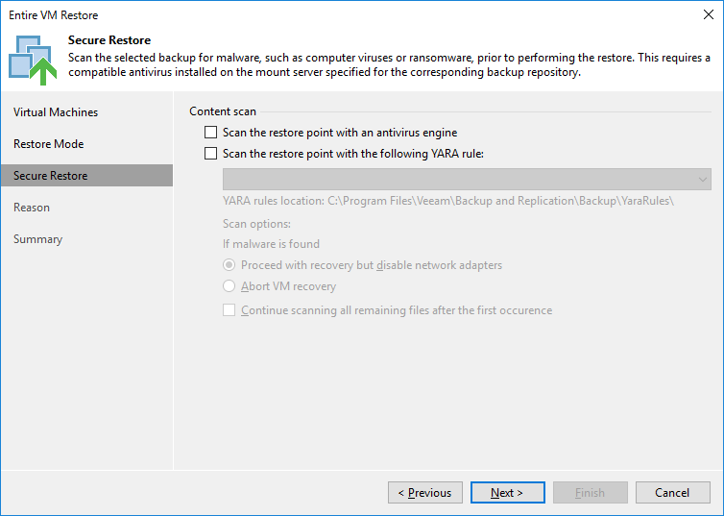
Task: Click the Previous button
Action: 425,492
